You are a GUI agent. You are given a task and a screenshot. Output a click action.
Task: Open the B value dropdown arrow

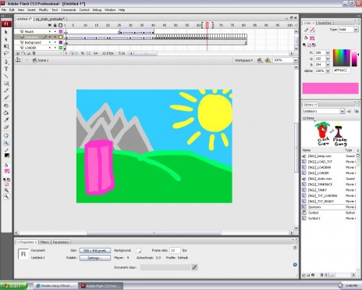pyautogui.click(x=328, y=65)
